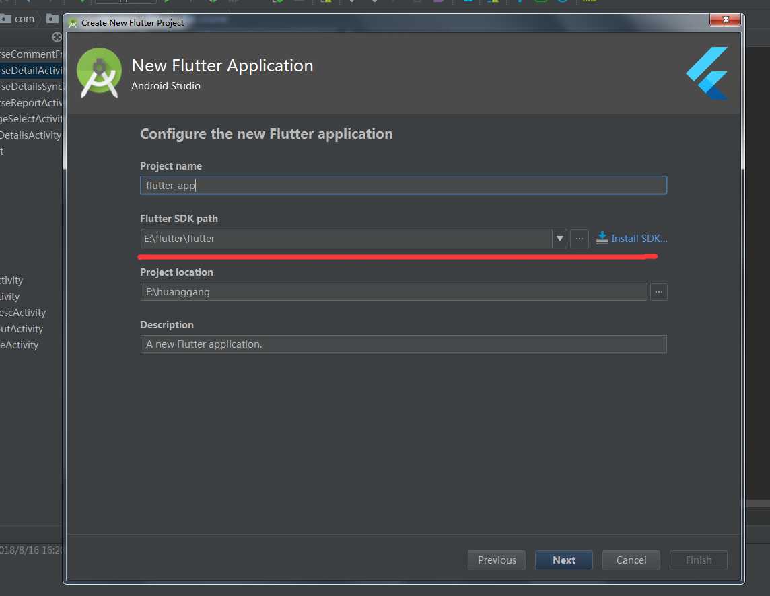Select escActivity item in background project tree

[23, 313]
